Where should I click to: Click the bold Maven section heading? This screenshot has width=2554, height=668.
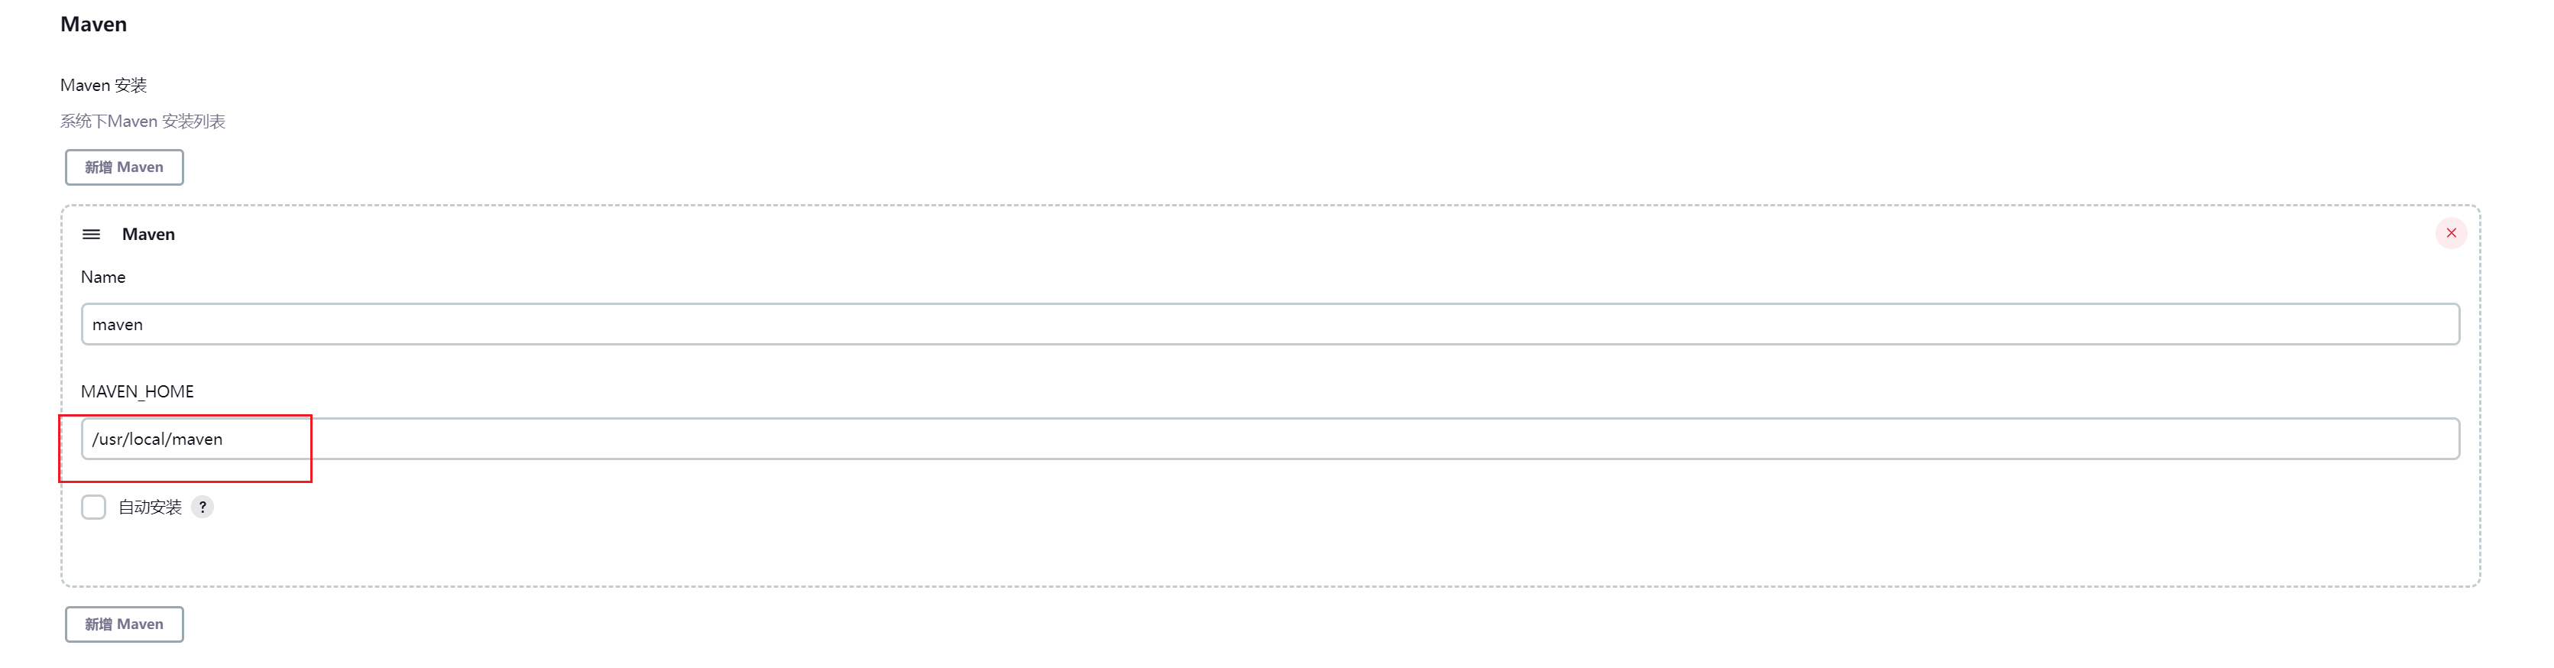point(93,24)
